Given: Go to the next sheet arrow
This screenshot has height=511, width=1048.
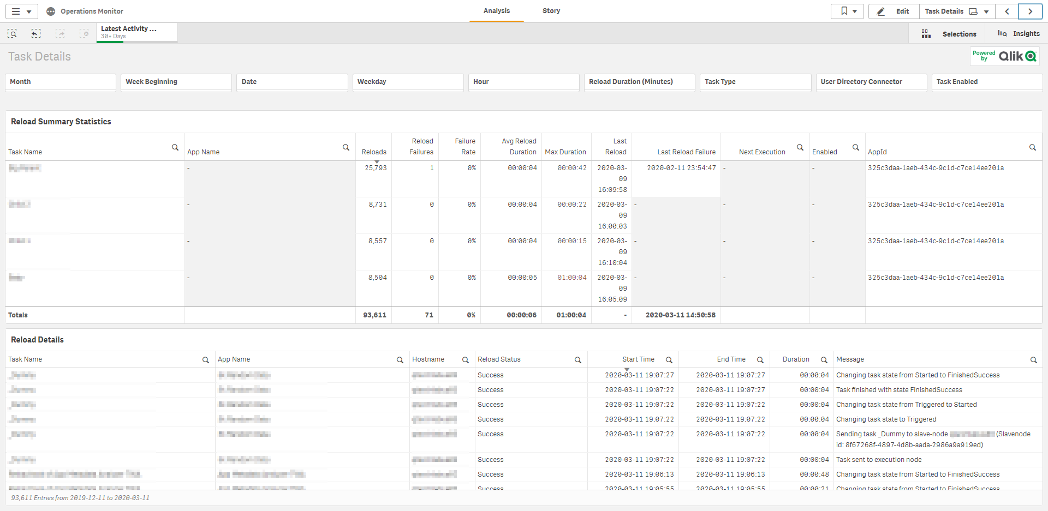Looking at the screenshot, I should click(x=1030, y=11).
